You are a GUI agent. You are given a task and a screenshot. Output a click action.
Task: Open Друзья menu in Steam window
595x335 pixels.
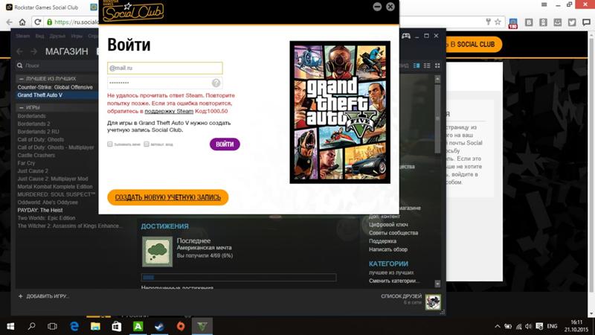point(57,36)
